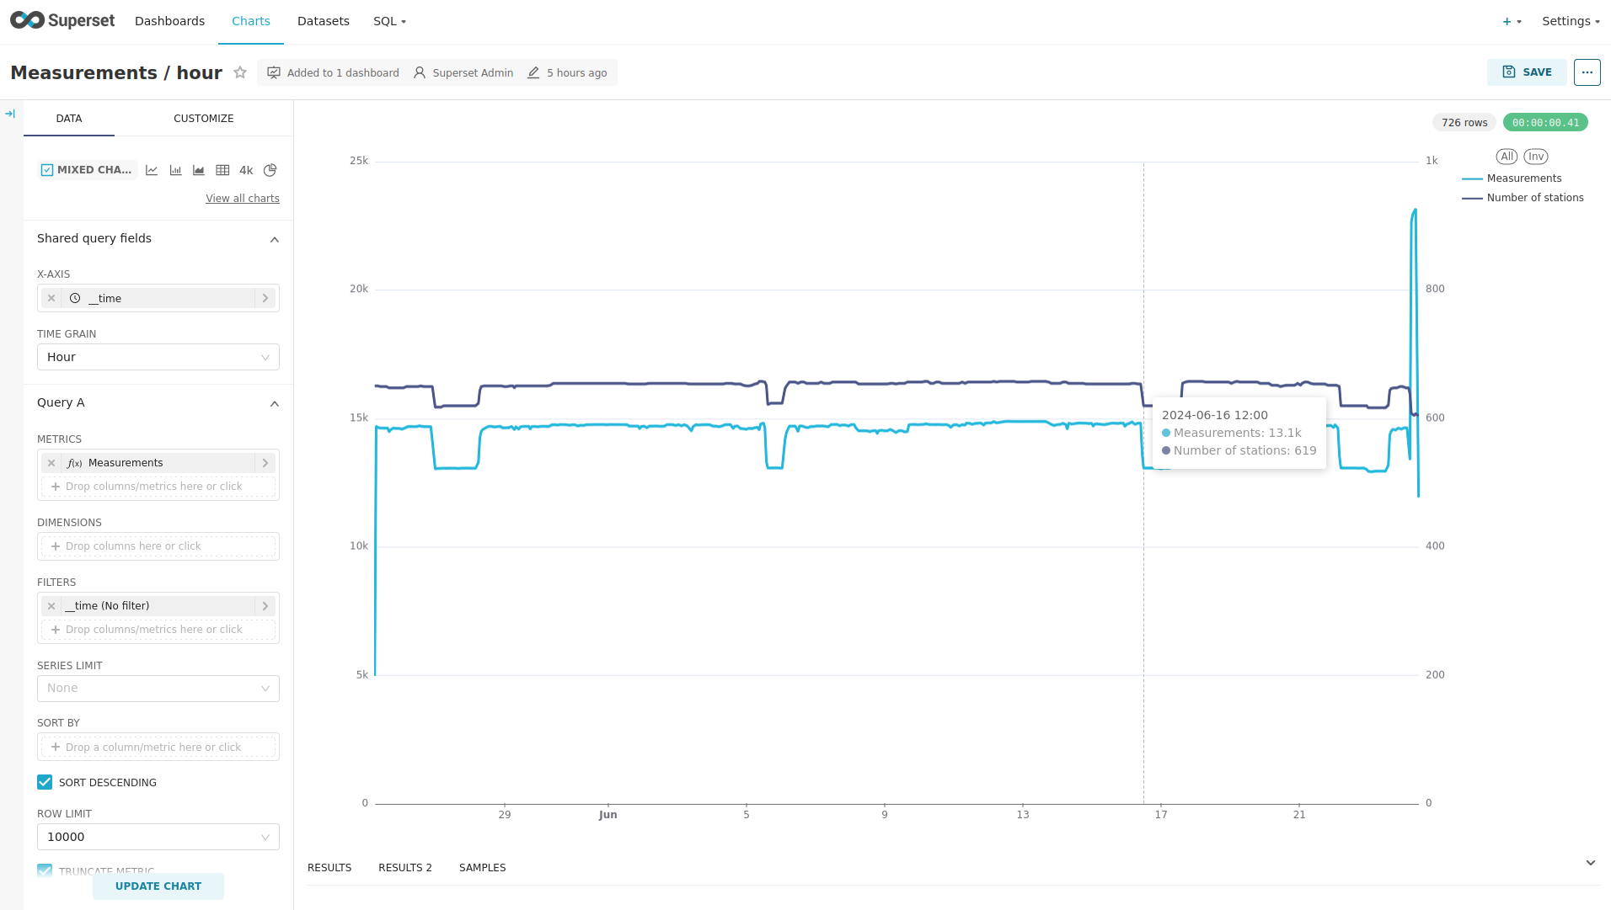The image size is (1611, 910).
Task: Star the chart as favorite
Action: click(240, 72)
